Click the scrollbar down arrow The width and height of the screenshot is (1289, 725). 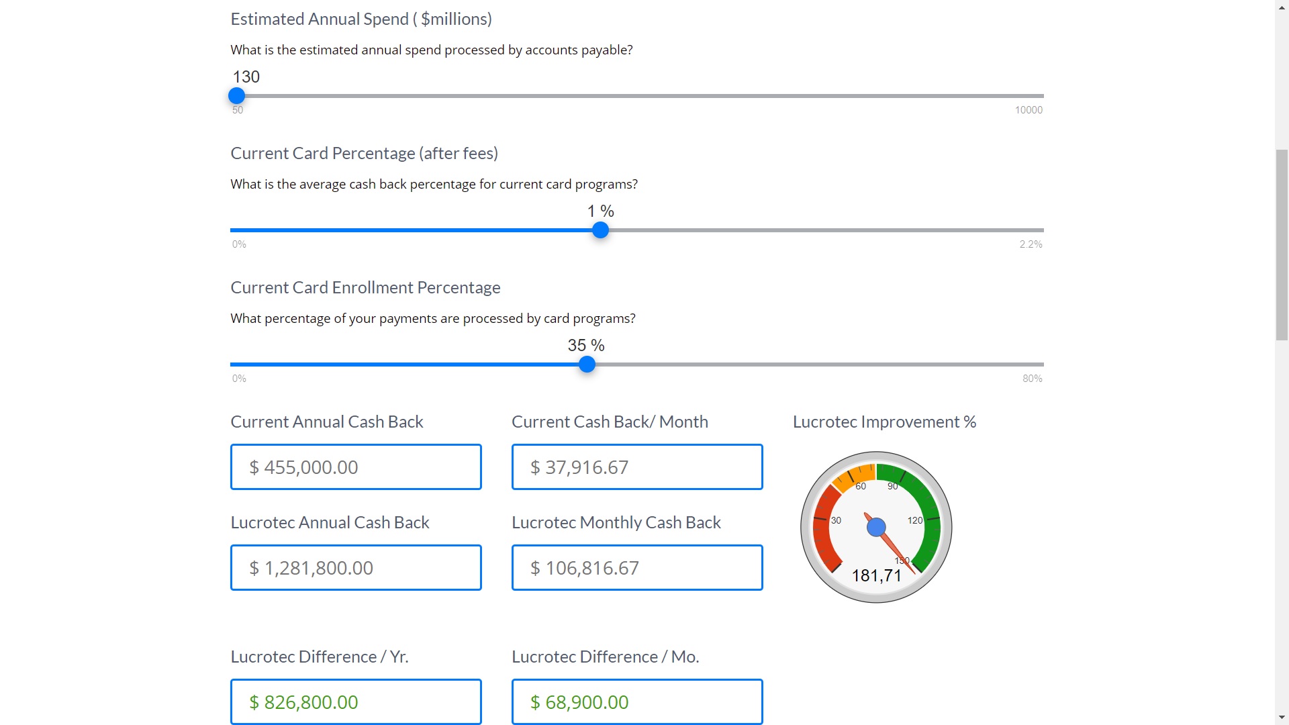1282,718
